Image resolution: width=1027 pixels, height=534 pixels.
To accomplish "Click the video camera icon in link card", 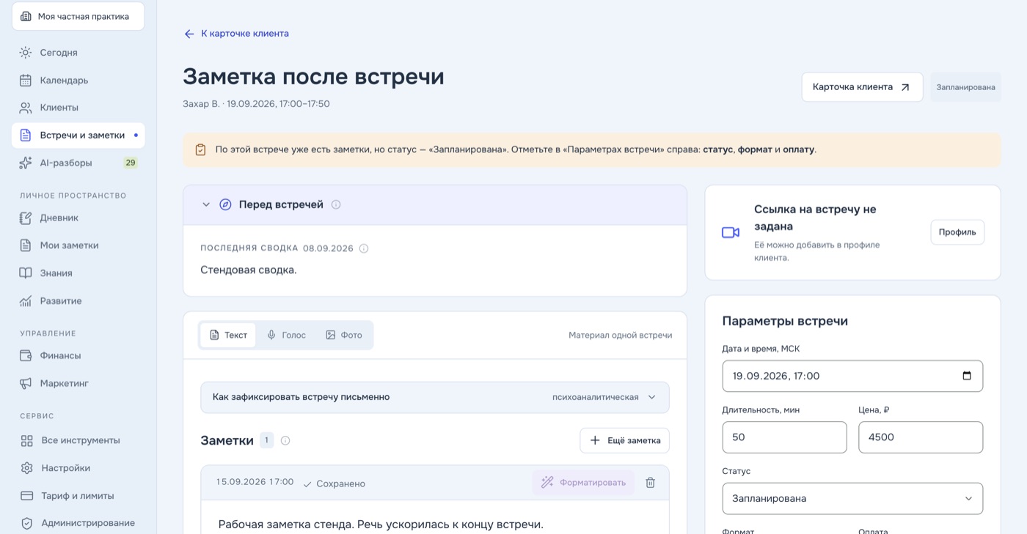I will point(731,232).
